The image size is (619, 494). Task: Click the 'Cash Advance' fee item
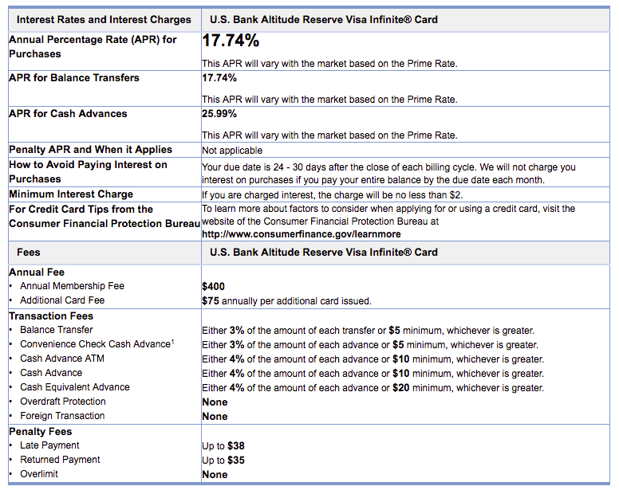[x=51, y=373]
